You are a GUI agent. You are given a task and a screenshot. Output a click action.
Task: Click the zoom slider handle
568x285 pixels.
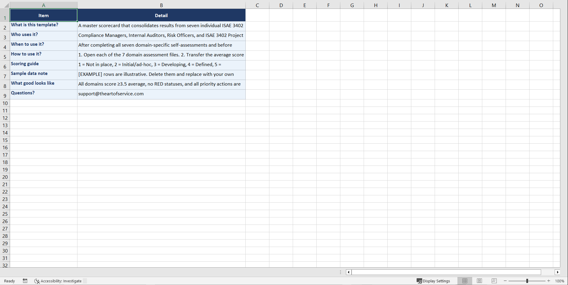tap(527, 281)
